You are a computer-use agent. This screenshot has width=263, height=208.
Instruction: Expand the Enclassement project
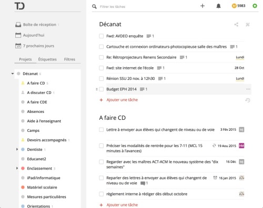(17, 168)
